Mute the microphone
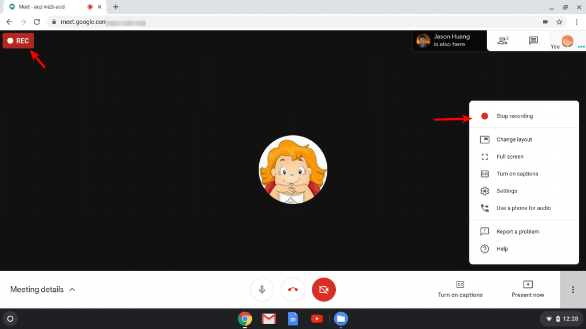Viewport: 586px width, 329px height. click(262, 290)
